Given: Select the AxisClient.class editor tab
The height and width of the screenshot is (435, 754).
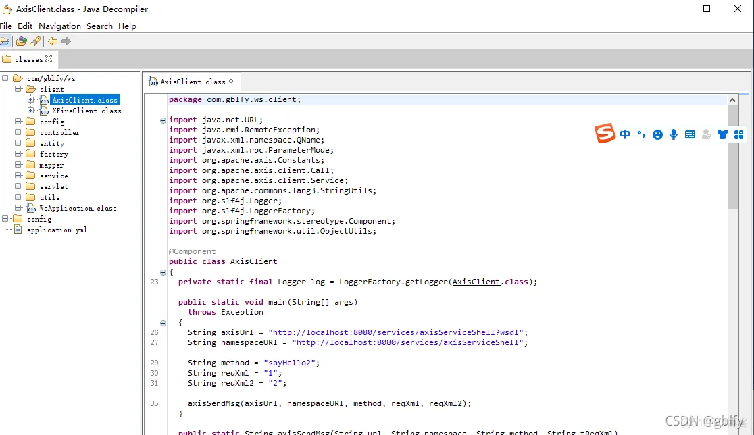Looking at the screenshot, I should 193,82.
